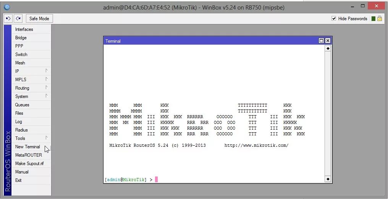The width and height of the screenshot is (388, 199).
Task: Maximize the WinBox main window
Action: 363,6
